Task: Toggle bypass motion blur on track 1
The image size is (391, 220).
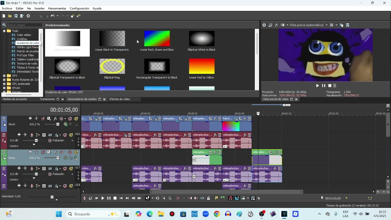Action: click(x=43, y=119)
